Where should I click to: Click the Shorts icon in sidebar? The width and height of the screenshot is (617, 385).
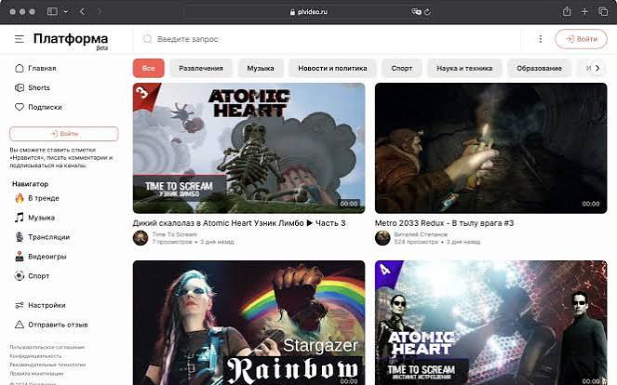(x=20, y=87)
